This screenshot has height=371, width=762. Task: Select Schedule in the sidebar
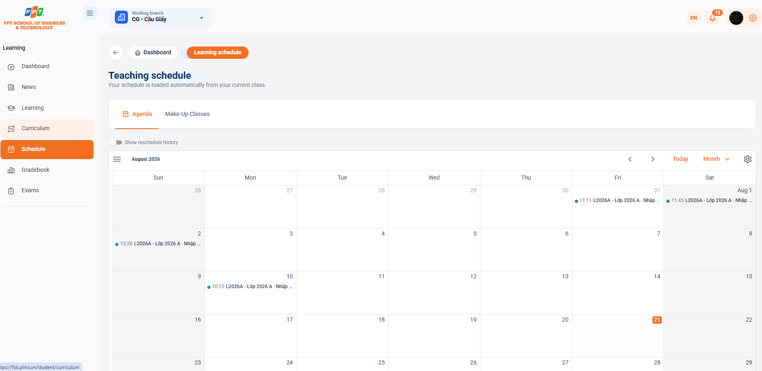pyautogui.click(x=47, y=149)
